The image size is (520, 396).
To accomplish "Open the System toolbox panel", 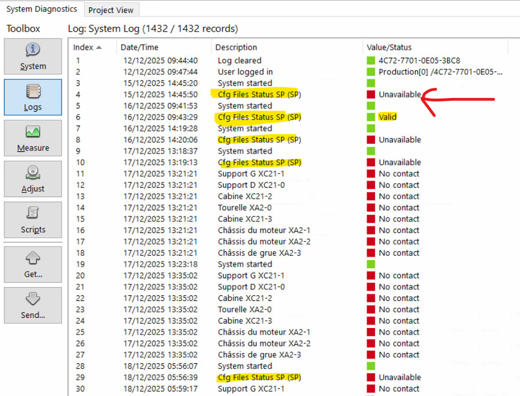I will pyautogui.click(x=33, y=56).
